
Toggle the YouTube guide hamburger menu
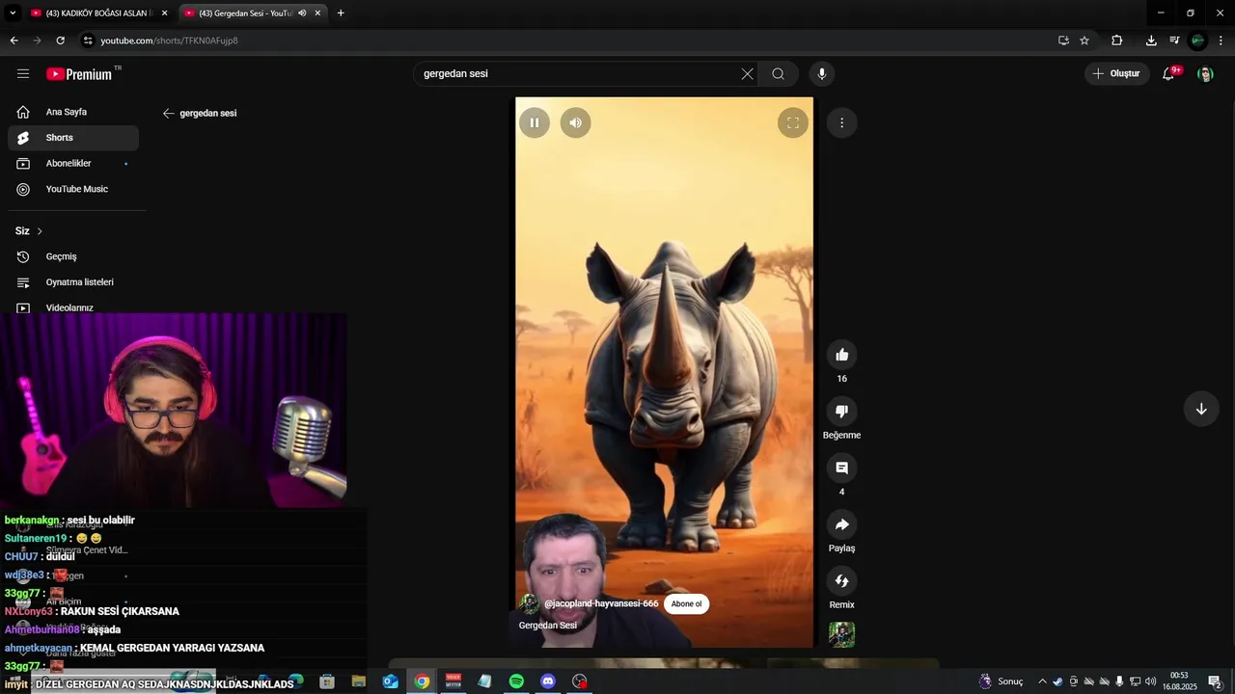pos(23,73)
